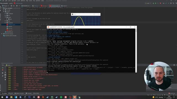The width and height of the screenshot is (177, 99).
Task: Open the Window menu in the IDE menu bar
Action: pyautogui.click(x=38, y=1)
